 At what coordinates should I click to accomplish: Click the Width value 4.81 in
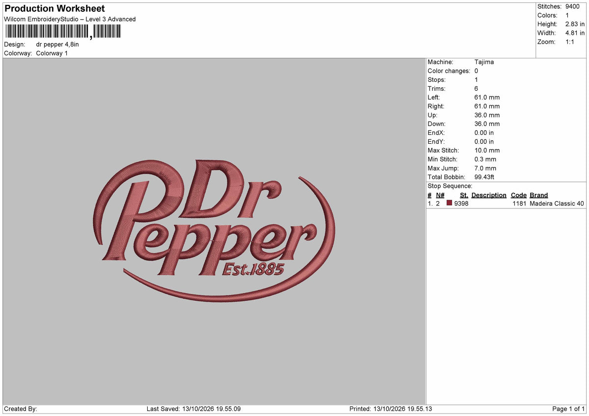pyautogui.click(x=575, y=33)
